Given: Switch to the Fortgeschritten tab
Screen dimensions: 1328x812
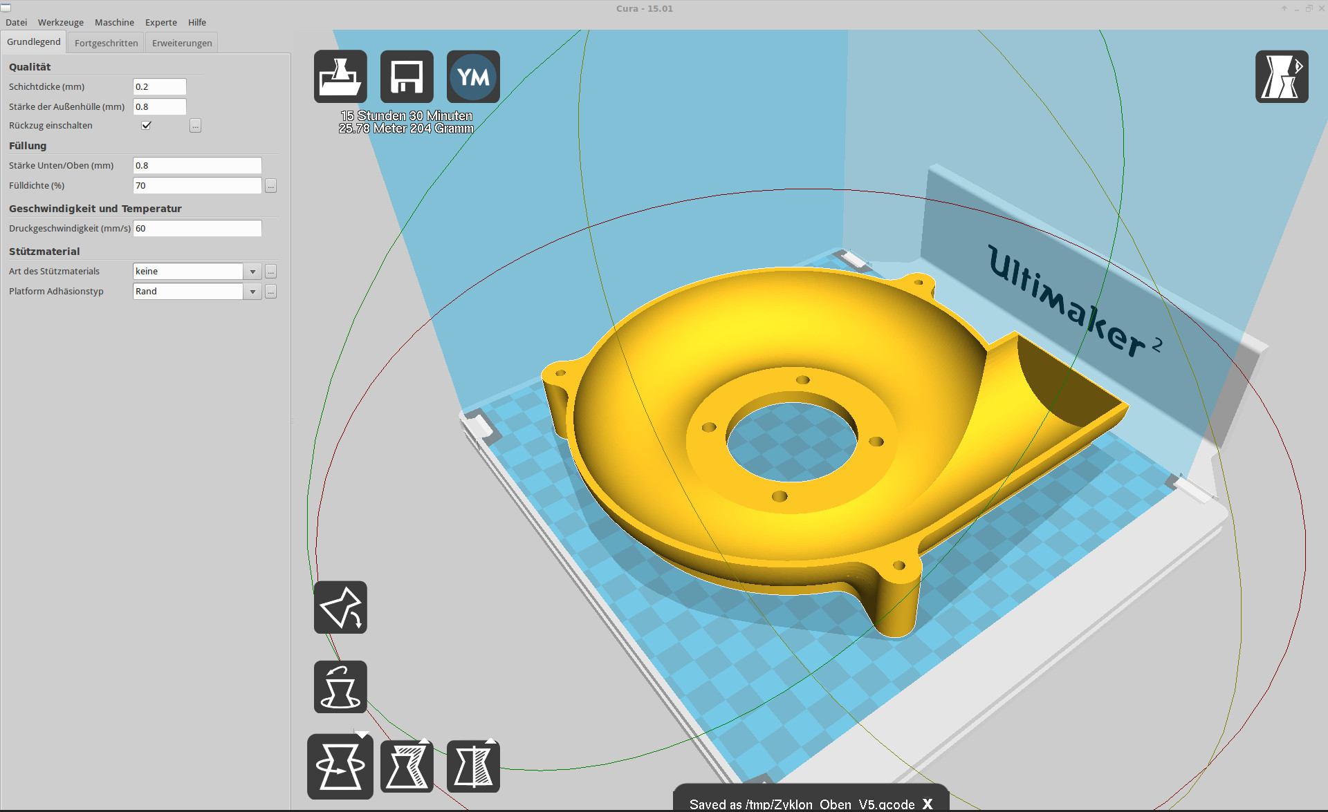Looking at the screenshot, I should (x=106, y=43).
